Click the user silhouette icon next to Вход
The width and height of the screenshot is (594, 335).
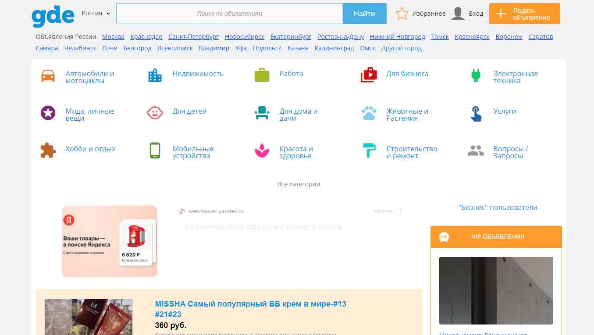pyautogui.click(x=458, y=14)
